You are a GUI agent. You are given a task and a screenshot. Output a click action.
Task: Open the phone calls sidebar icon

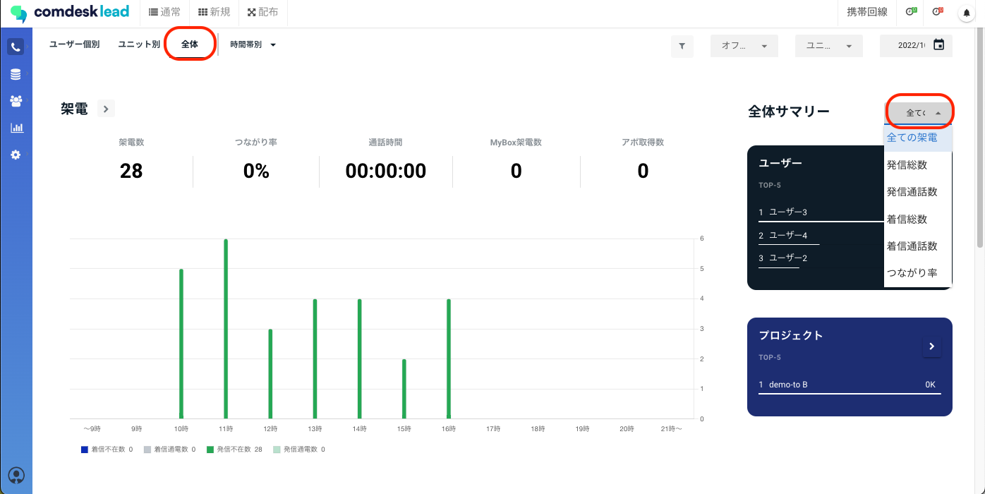[16, 47]
